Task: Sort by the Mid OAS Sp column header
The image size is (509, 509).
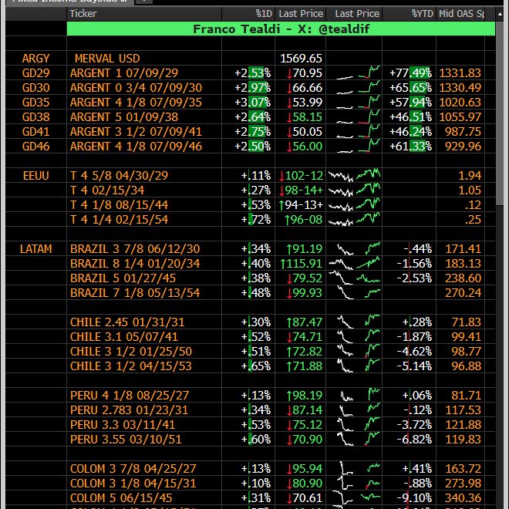Action: [x=461, y=14]
